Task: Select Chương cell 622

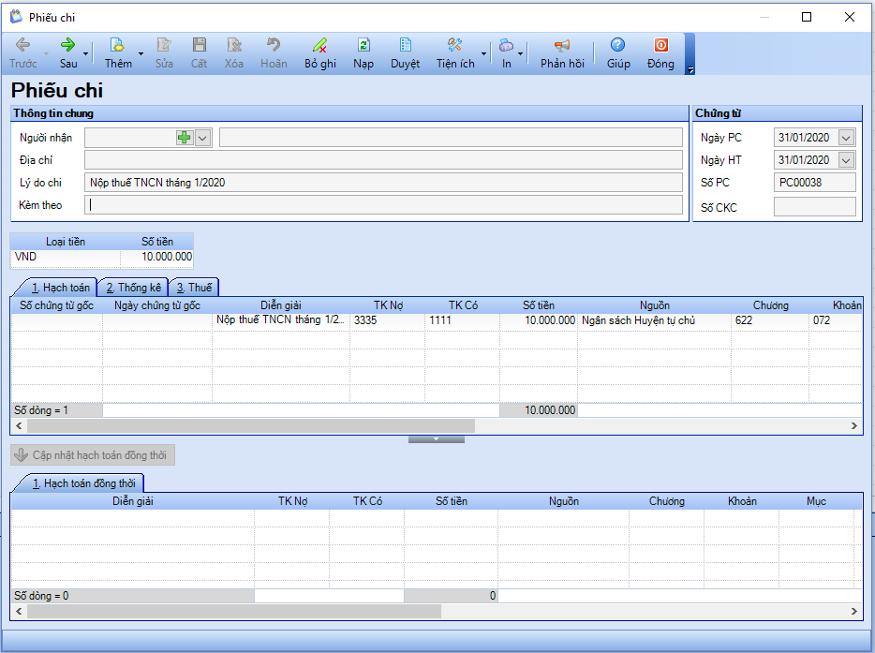Action: point(770,320)
